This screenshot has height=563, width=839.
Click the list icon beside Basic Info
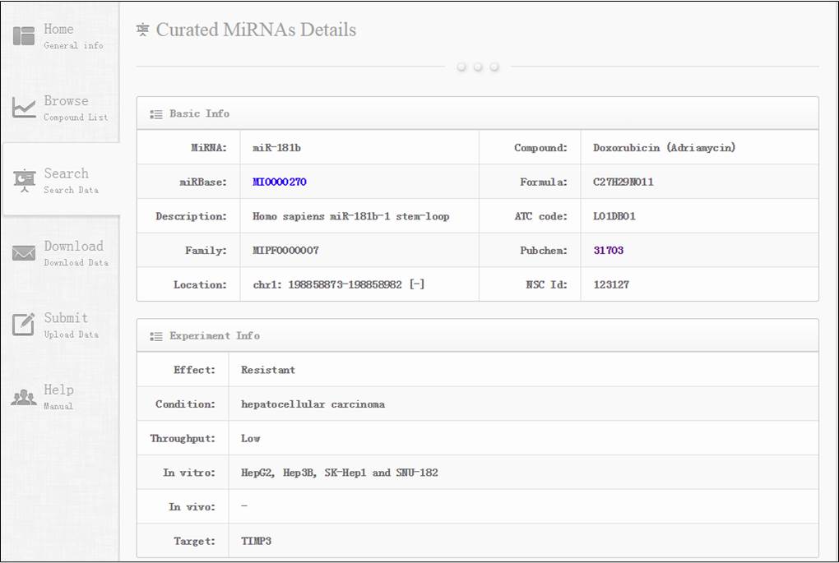156,114
